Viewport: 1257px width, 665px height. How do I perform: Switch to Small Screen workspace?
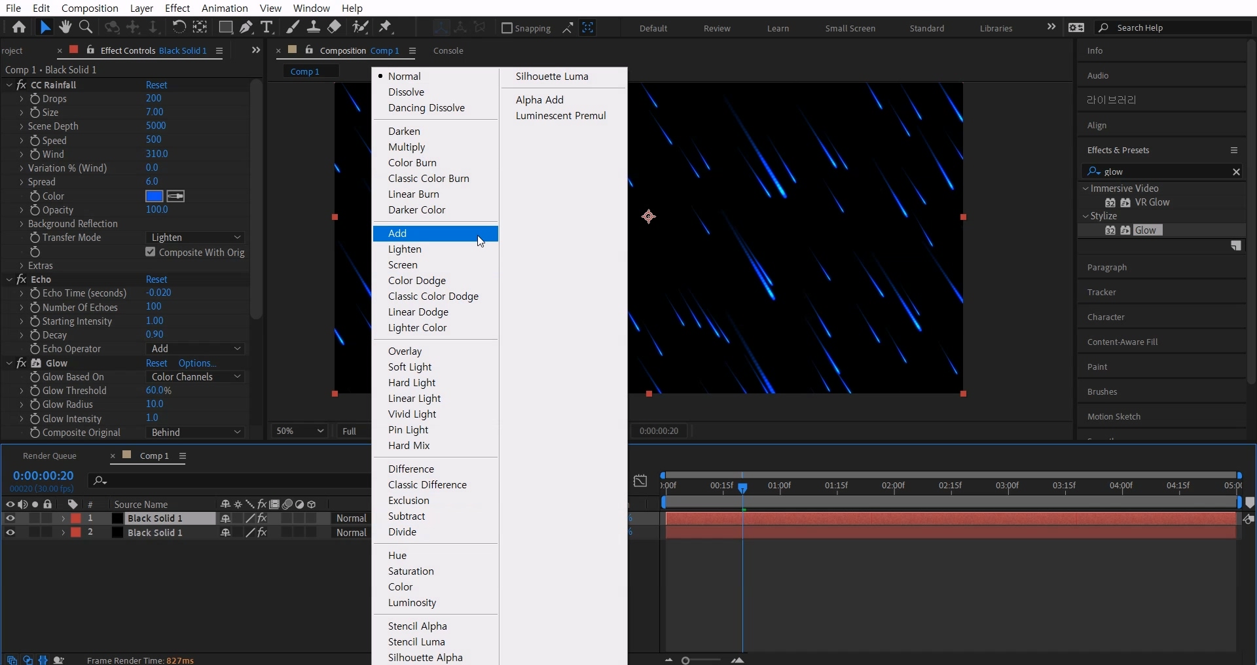point(850,28)
